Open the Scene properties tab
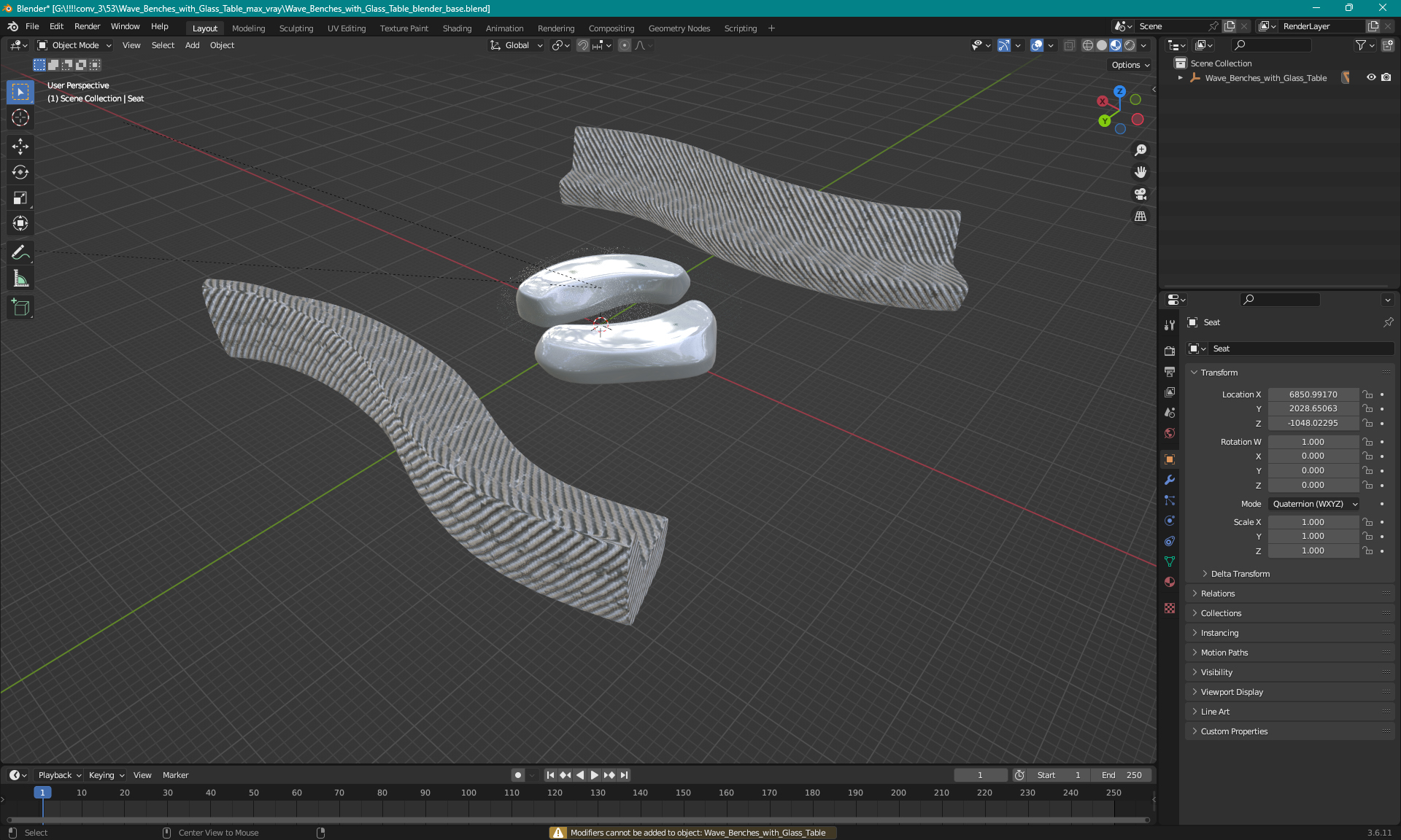Screen dimensions: 1401x840 [1170, 412]
